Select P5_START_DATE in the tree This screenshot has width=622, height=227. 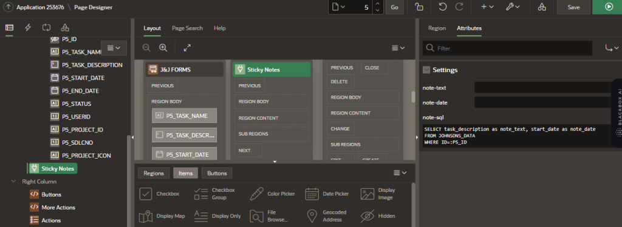point(78,78)
